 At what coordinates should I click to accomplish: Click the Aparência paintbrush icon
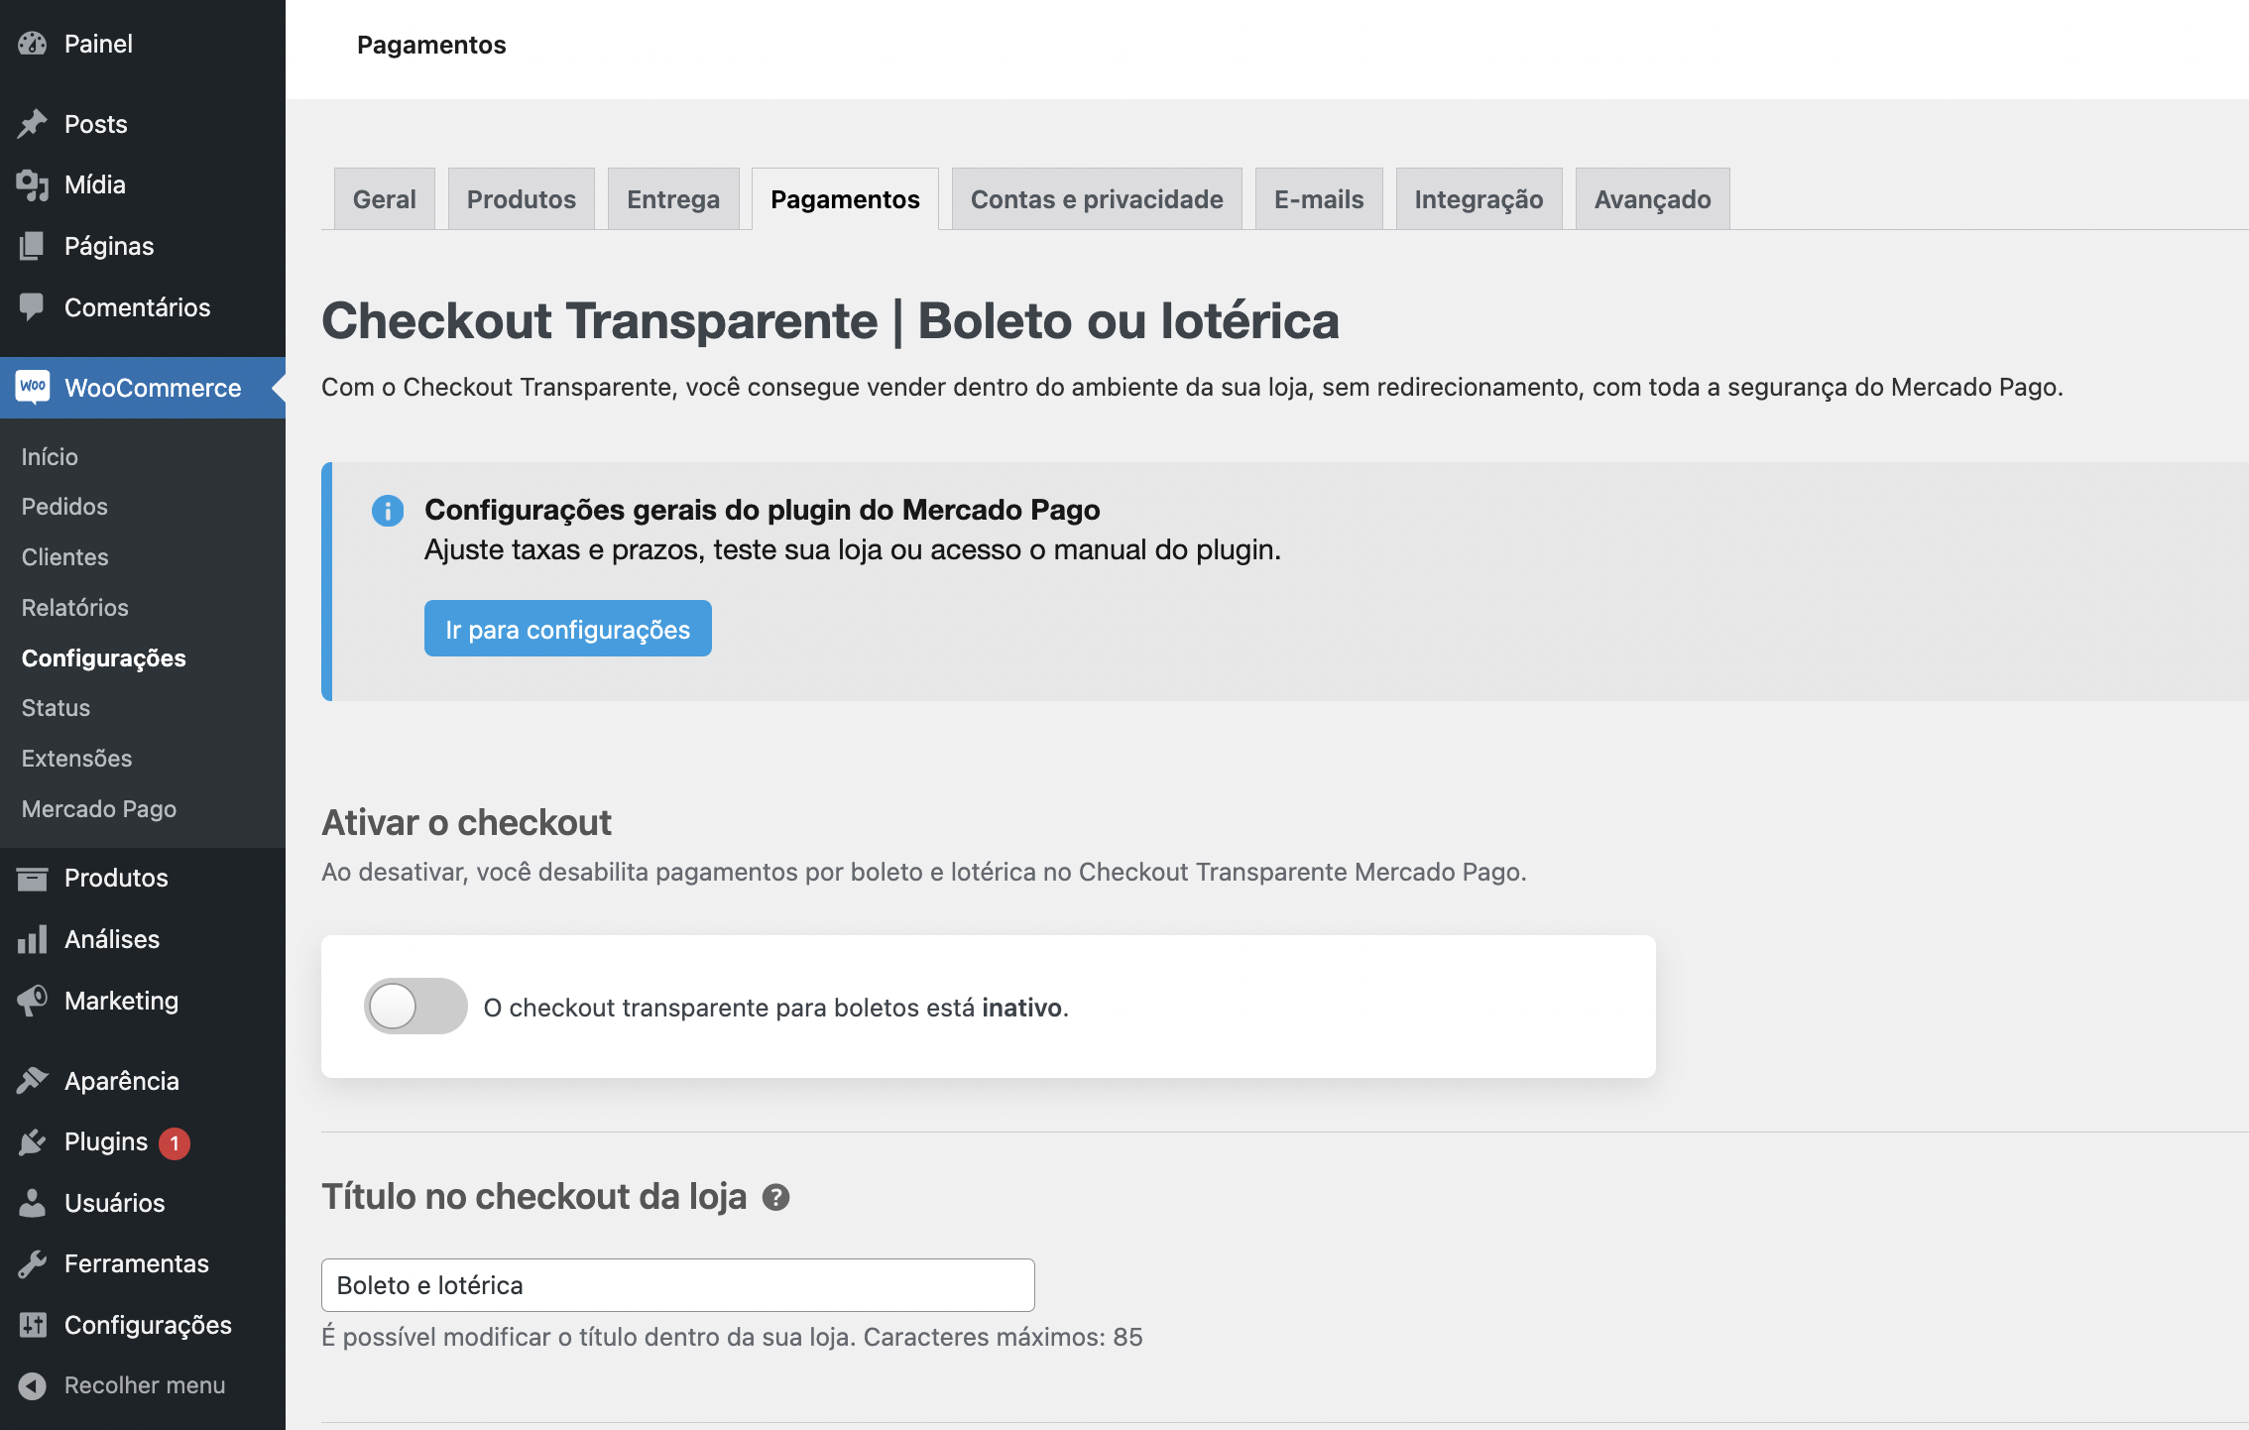tap(33, 1081)
